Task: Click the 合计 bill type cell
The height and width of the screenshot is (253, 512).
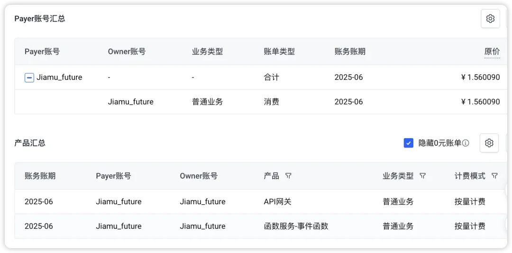Action: [271, 77]
